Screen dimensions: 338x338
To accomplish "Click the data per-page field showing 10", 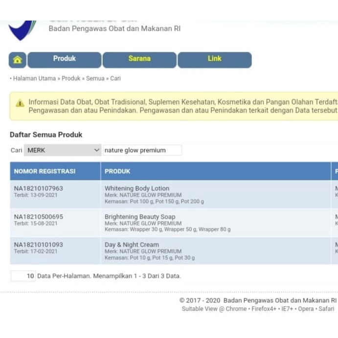I will (23, 276).
